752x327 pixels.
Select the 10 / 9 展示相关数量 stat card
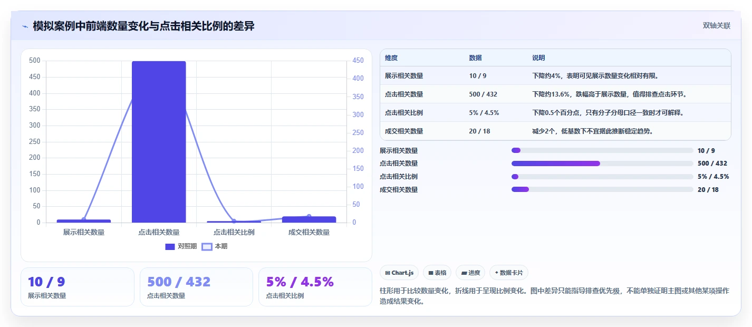(78, 287)
